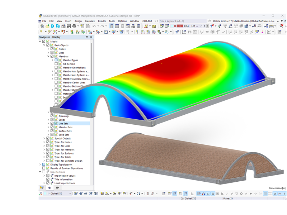This screenshot has width=287, height=215.
Task: Click the Open file folder icon
Action: point(47,26)
